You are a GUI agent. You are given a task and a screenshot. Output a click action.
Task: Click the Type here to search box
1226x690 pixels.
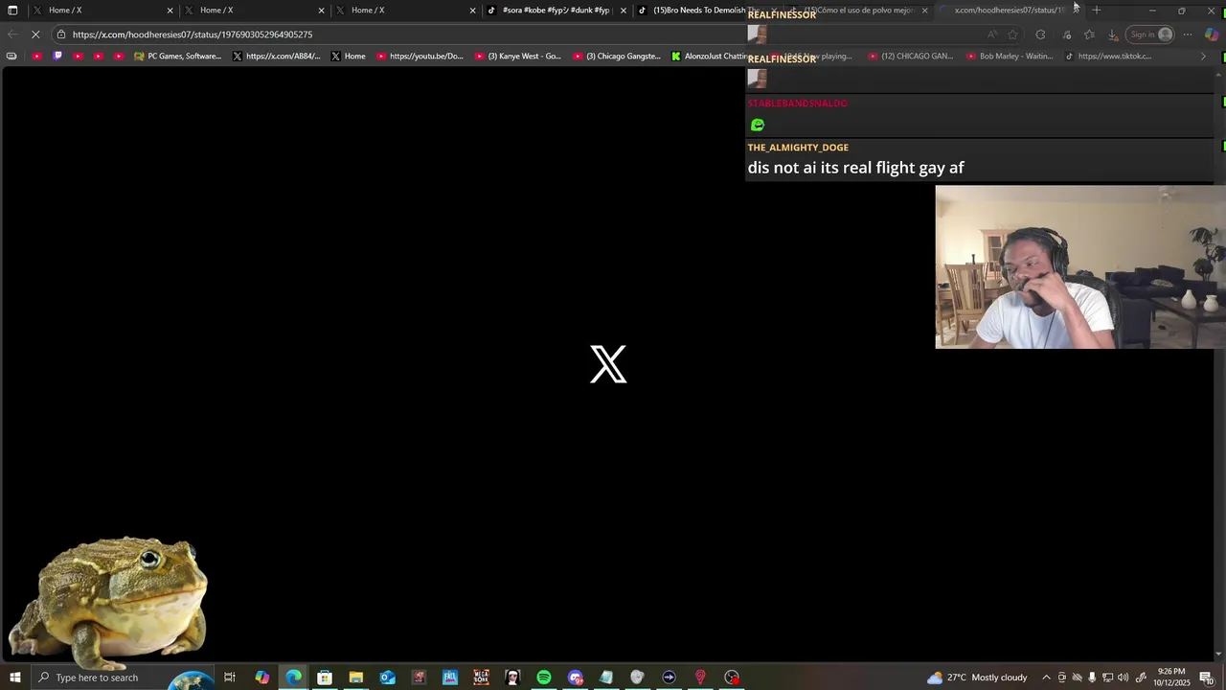pos(123,678)
